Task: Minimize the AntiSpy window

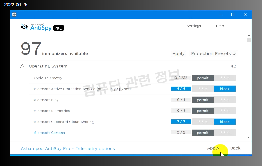Action: [x=220, y=15]
